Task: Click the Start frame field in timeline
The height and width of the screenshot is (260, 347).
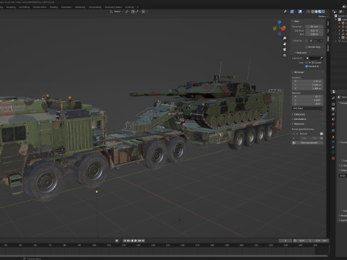Action: point(305,240)
